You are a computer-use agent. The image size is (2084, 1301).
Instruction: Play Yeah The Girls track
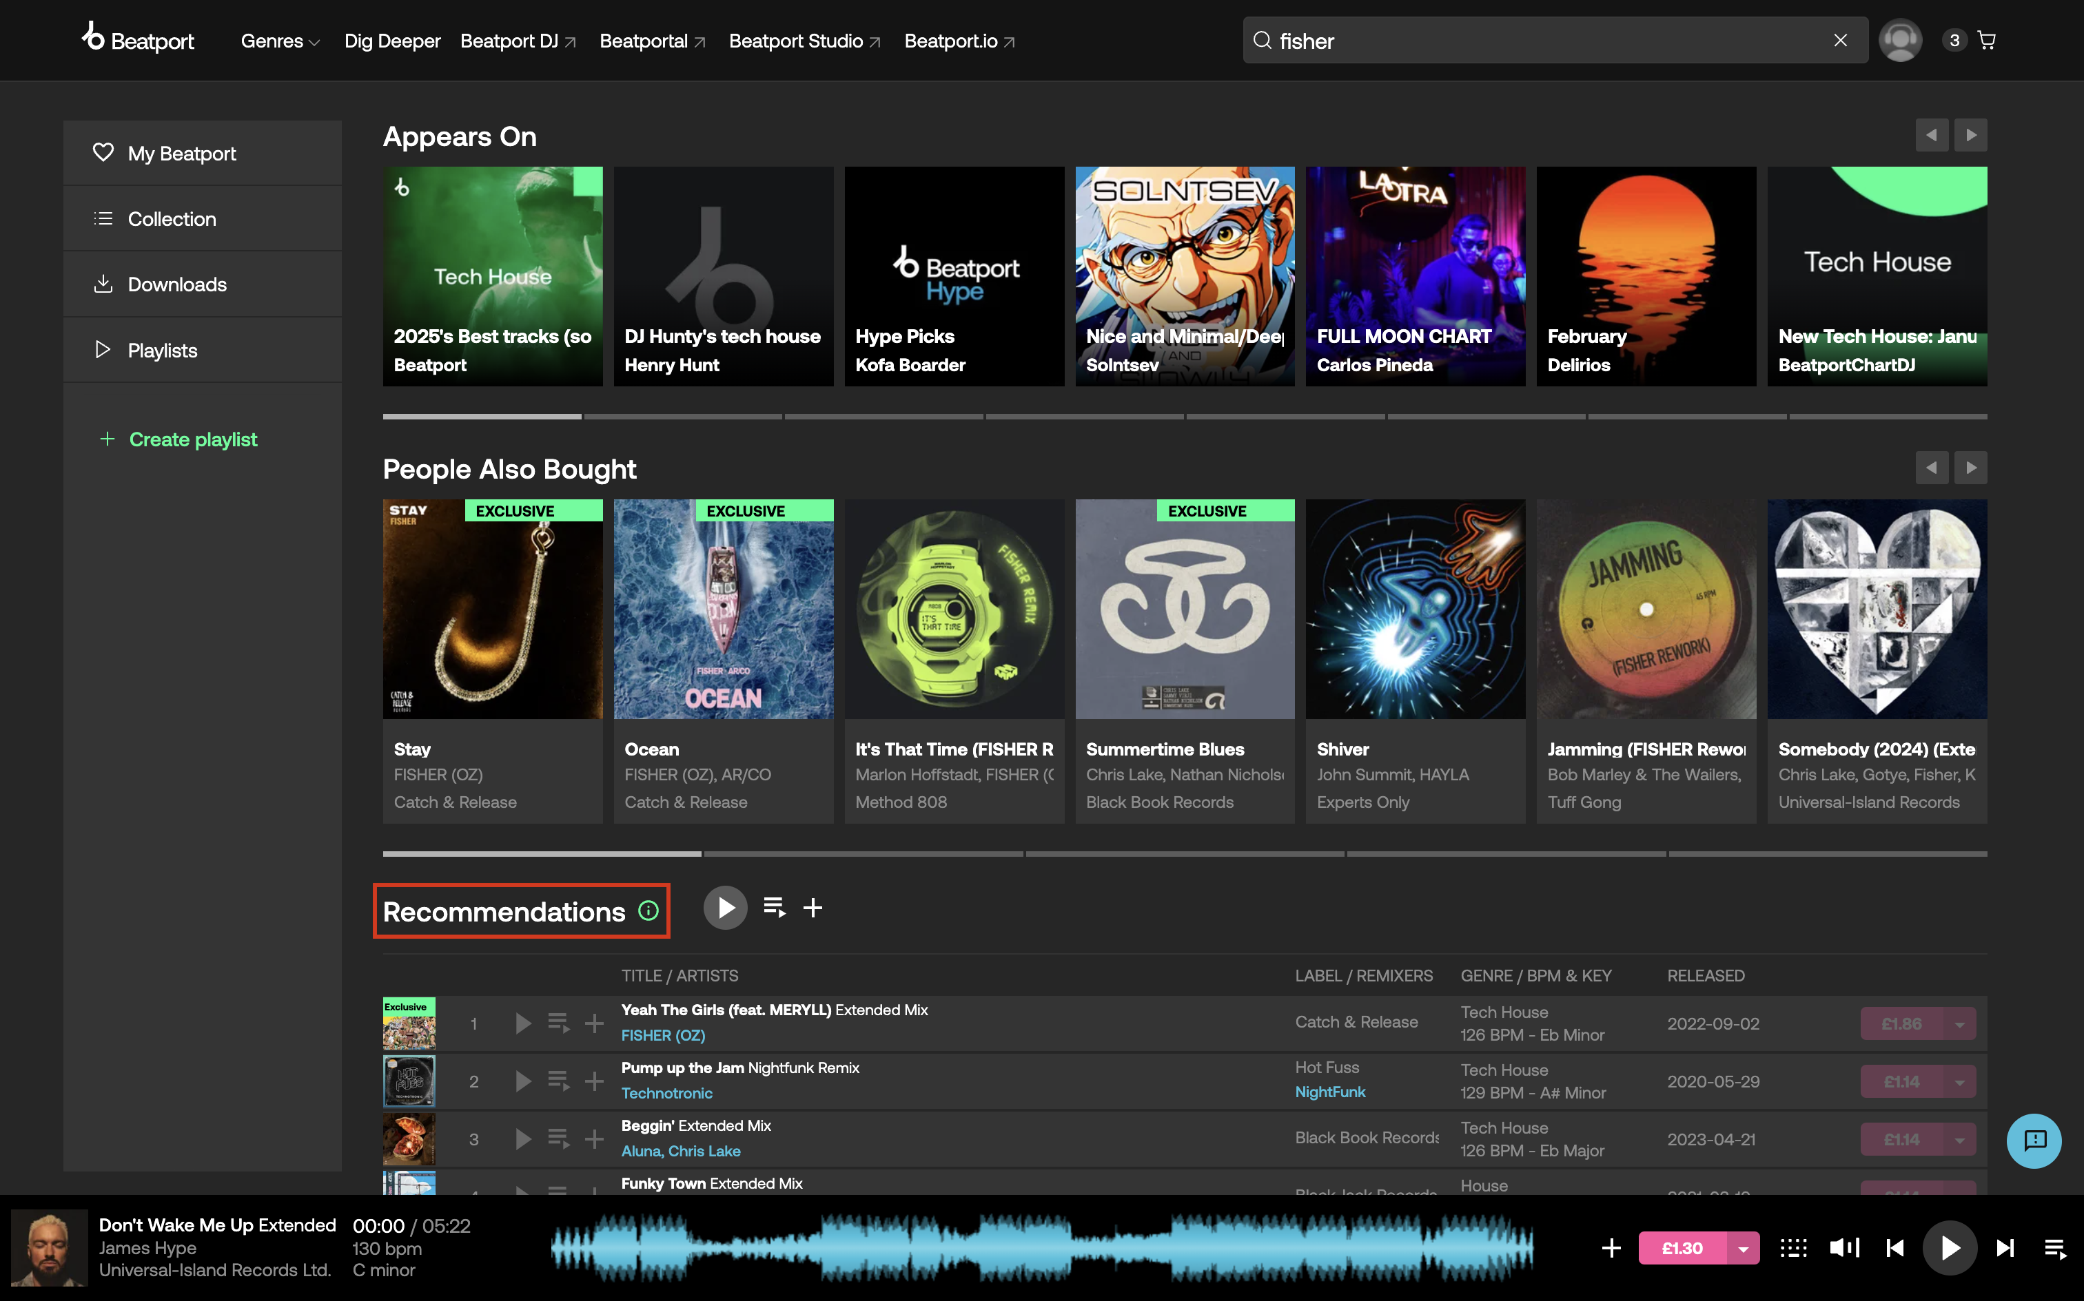click(x=522, y=1023)
